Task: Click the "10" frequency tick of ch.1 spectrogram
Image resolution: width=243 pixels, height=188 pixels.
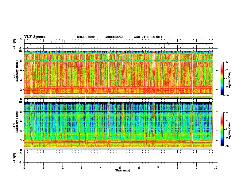Action: (21, 51)
